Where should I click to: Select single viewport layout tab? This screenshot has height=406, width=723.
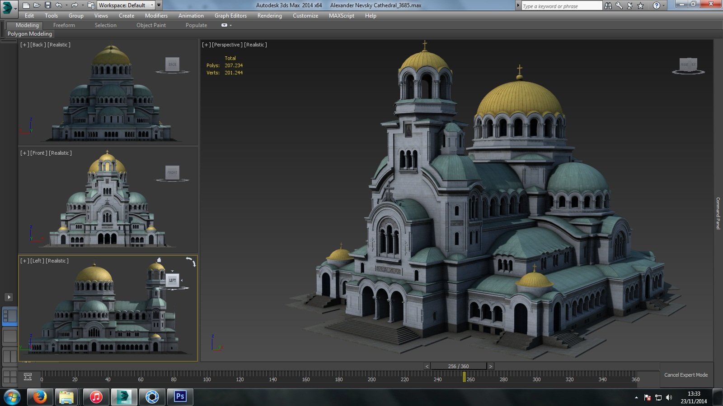pyautogui.click(x=10, y=336)
